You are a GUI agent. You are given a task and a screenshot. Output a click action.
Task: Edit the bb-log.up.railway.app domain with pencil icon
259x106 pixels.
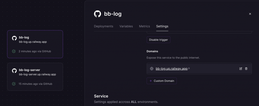(x=241, y=69)
